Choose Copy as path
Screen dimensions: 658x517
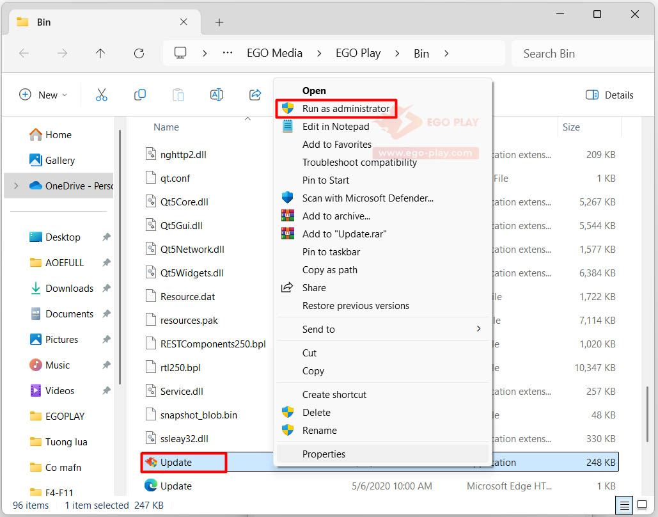pos(382,270)
